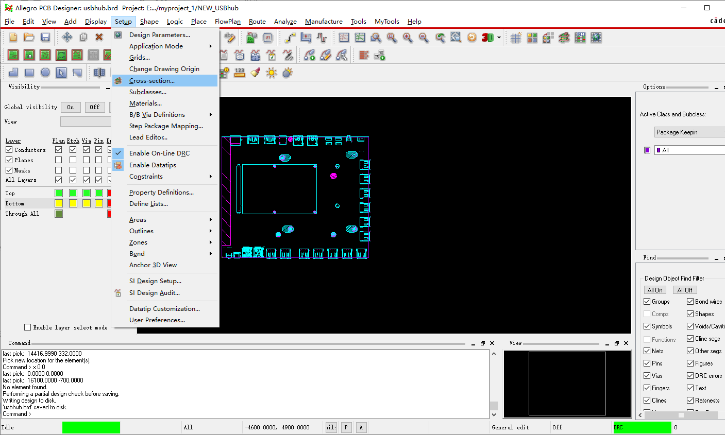The height and width of the screenshot is (435, 725).
Task: Uncheck Pins in the Find filter
Action: tap(647, 363)
